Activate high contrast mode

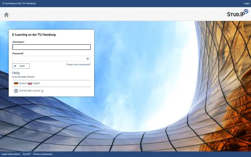[x=29, y=91]
